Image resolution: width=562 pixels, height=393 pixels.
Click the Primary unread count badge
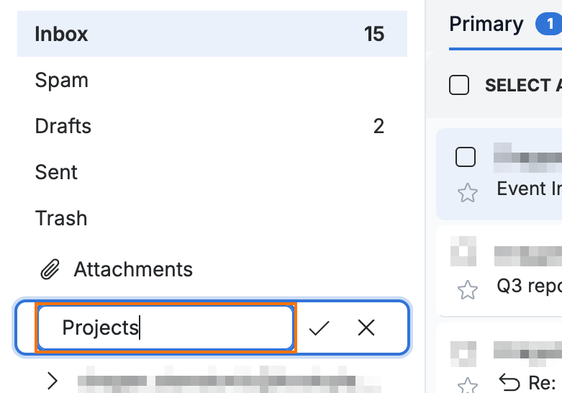pos(548,24)
